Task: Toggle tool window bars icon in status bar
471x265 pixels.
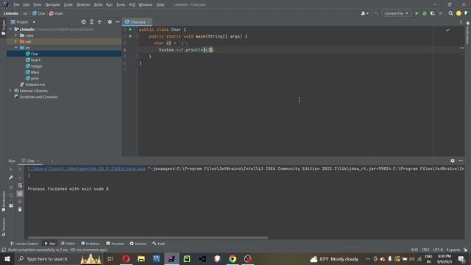Action: pos(3,250)
